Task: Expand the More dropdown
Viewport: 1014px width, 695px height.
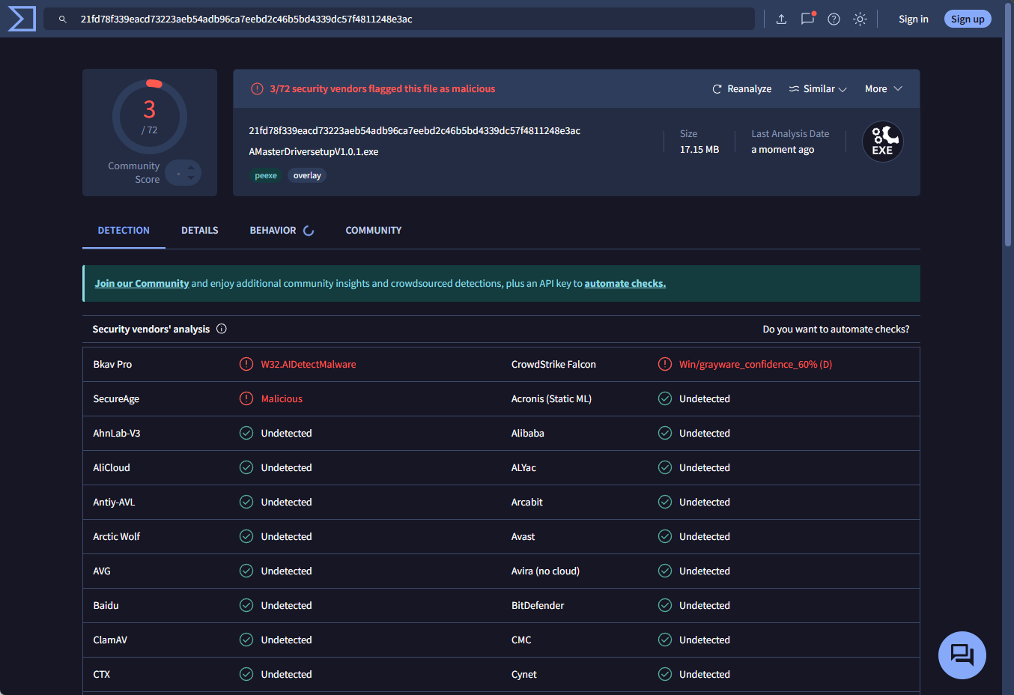Action: (x=884, y=89)
